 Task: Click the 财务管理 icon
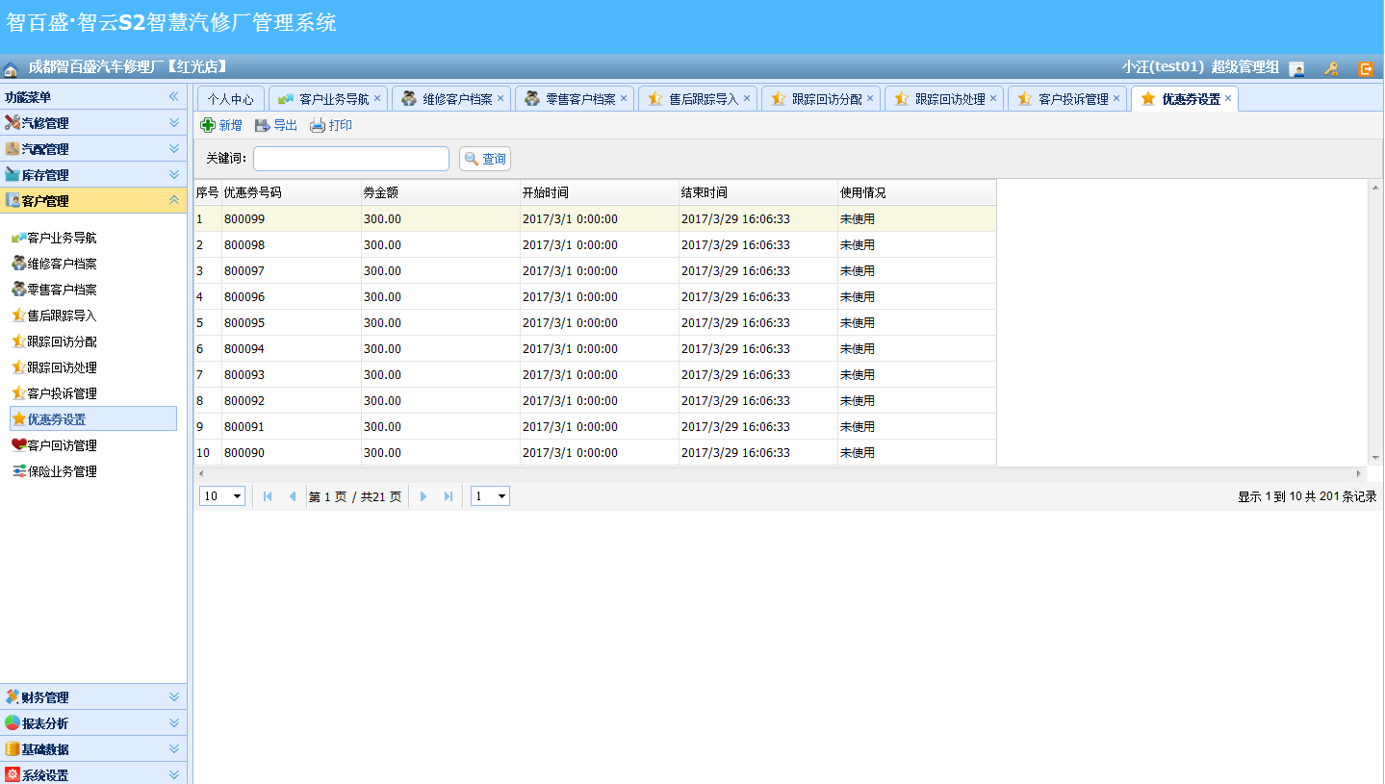coord(13,696)
